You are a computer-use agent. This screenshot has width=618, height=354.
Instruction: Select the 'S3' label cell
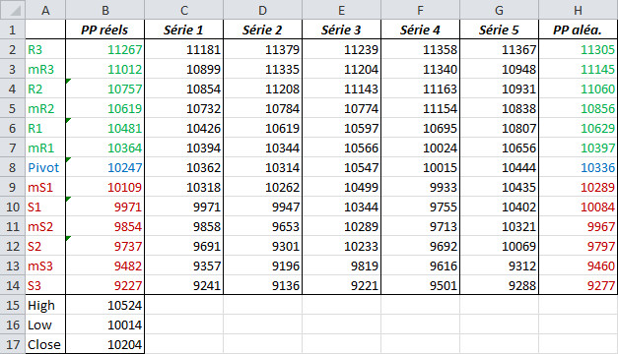45,285
